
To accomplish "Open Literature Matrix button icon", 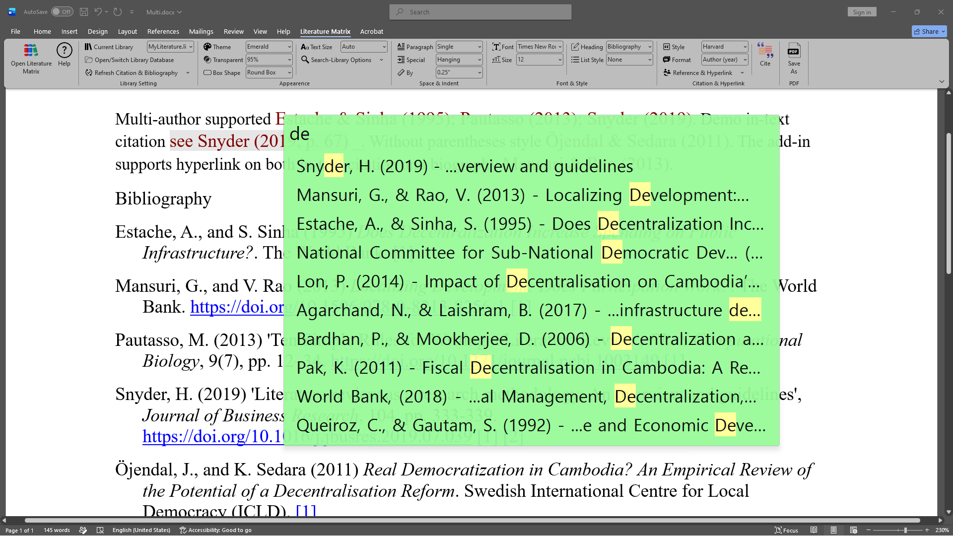I will click(x=31, y=50).
